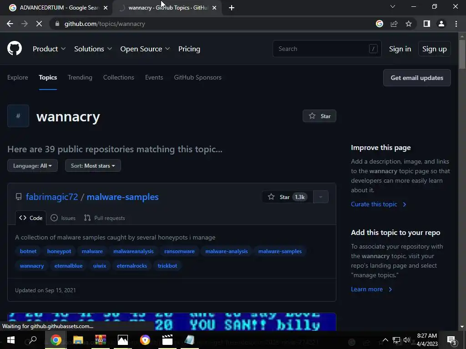Image resolution: width=466 pixels, height=349 pixels.
Task: Open notification center icon
Action: [x=452, y=340]
